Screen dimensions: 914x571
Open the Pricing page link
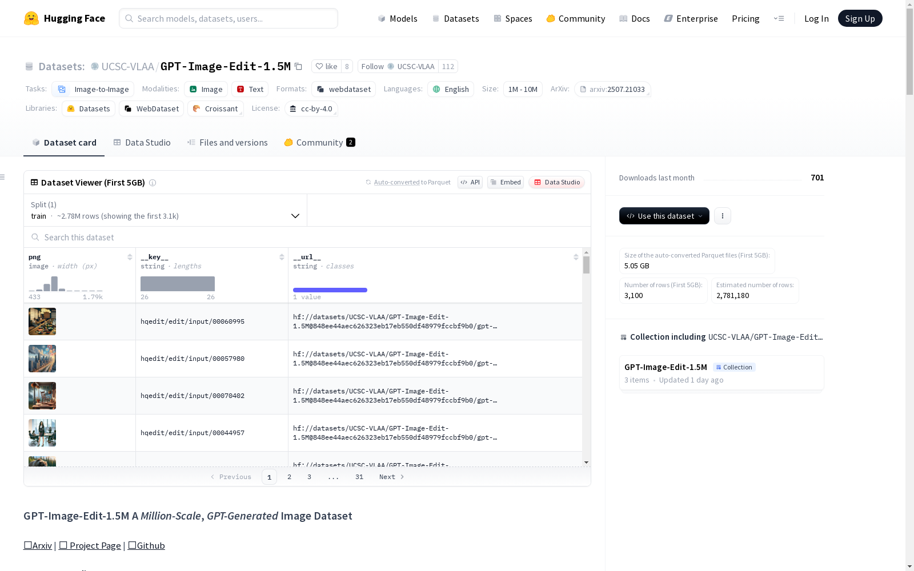click(745, 18)
